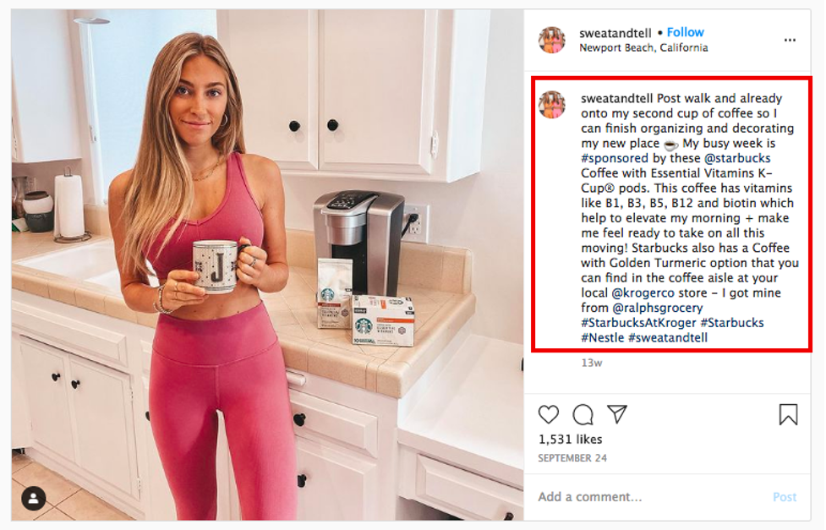This screenshot has width=826, height=530.
Task: Open the #sponsored hashtag
Action: point(615,159)
